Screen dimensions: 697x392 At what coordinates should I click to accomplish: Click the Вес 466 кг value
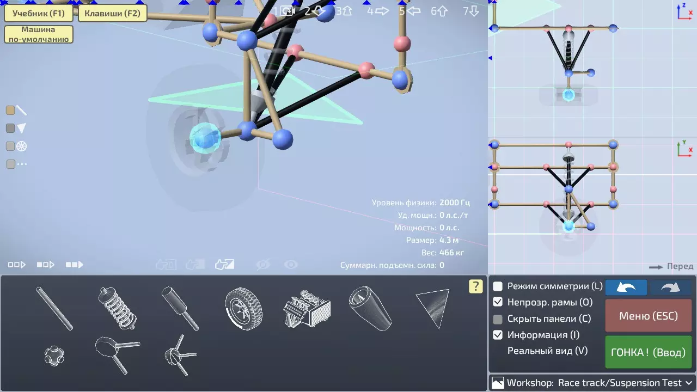452,253
